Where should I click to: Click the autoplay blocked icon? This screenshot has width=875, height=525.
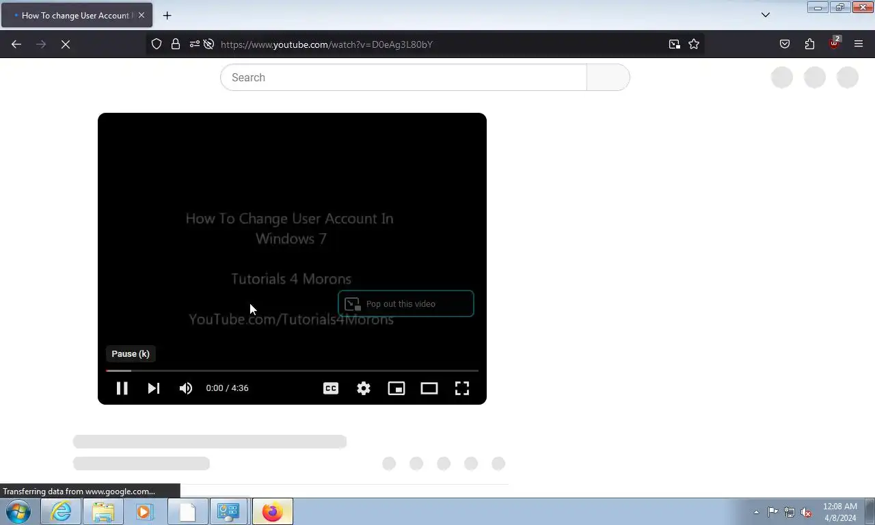tap(209, 44)
